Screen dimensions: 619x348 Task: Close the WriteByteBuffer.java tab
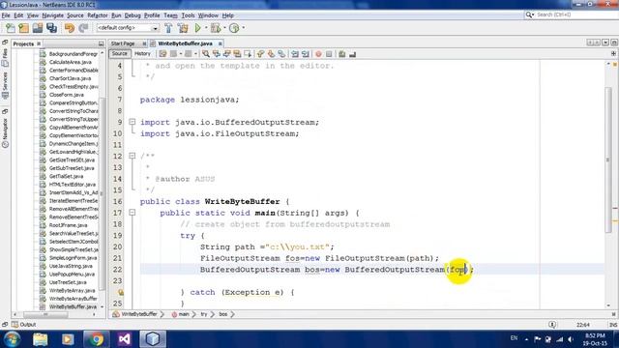[x=220, y=43]
